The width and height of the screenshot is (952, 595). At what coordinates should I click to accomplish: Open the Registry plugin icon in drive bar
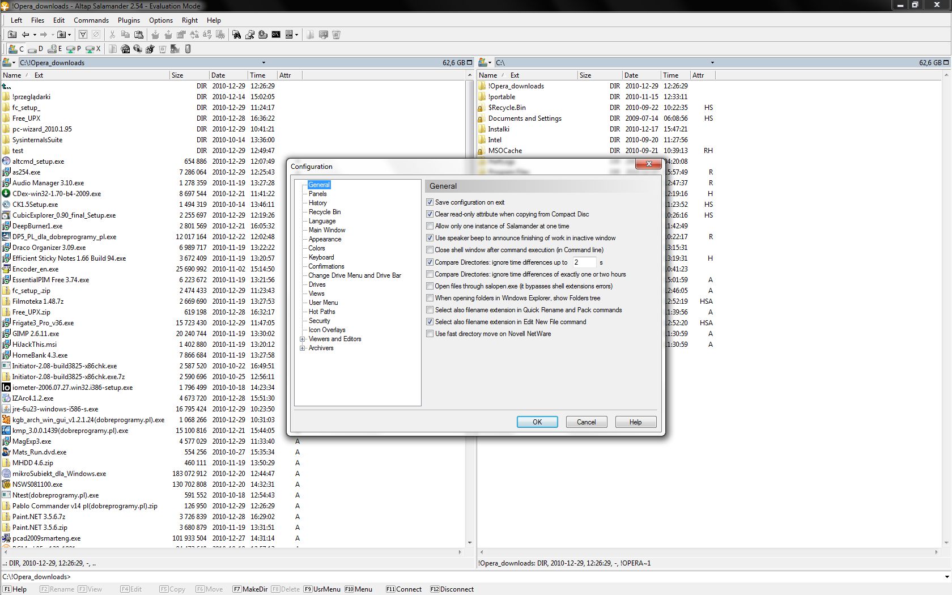150,49
